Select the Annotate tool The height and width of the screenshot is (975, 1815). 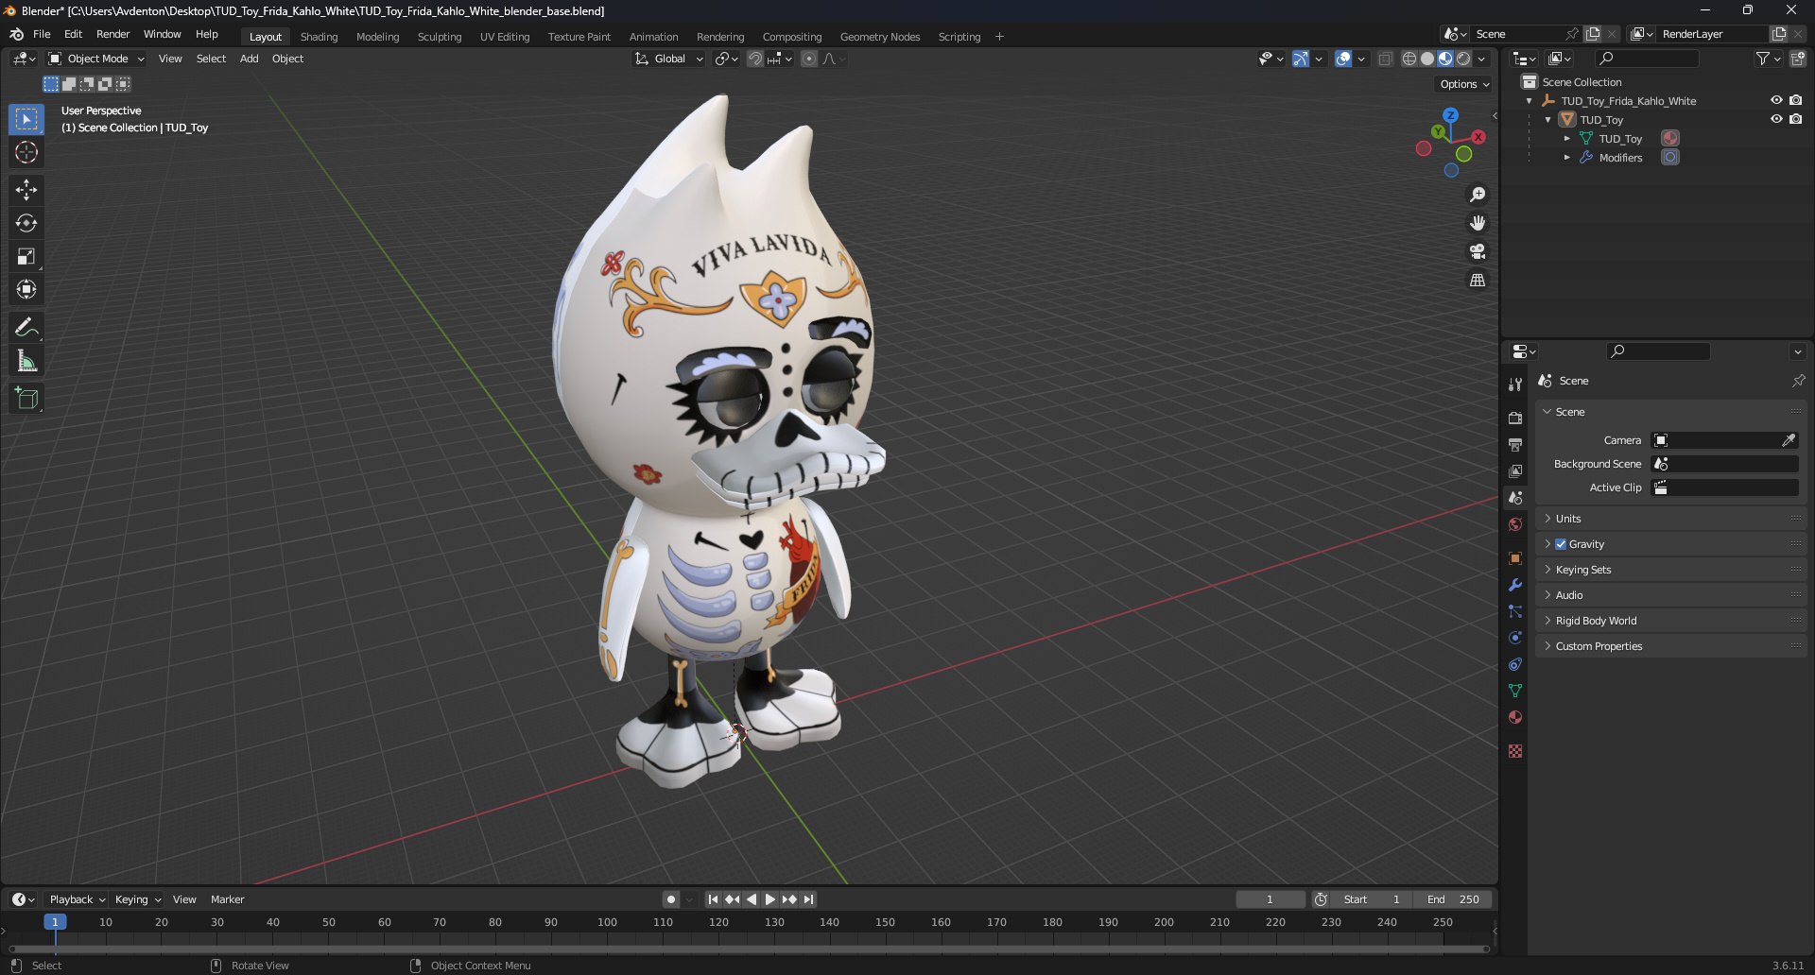[x=26, y=328]
